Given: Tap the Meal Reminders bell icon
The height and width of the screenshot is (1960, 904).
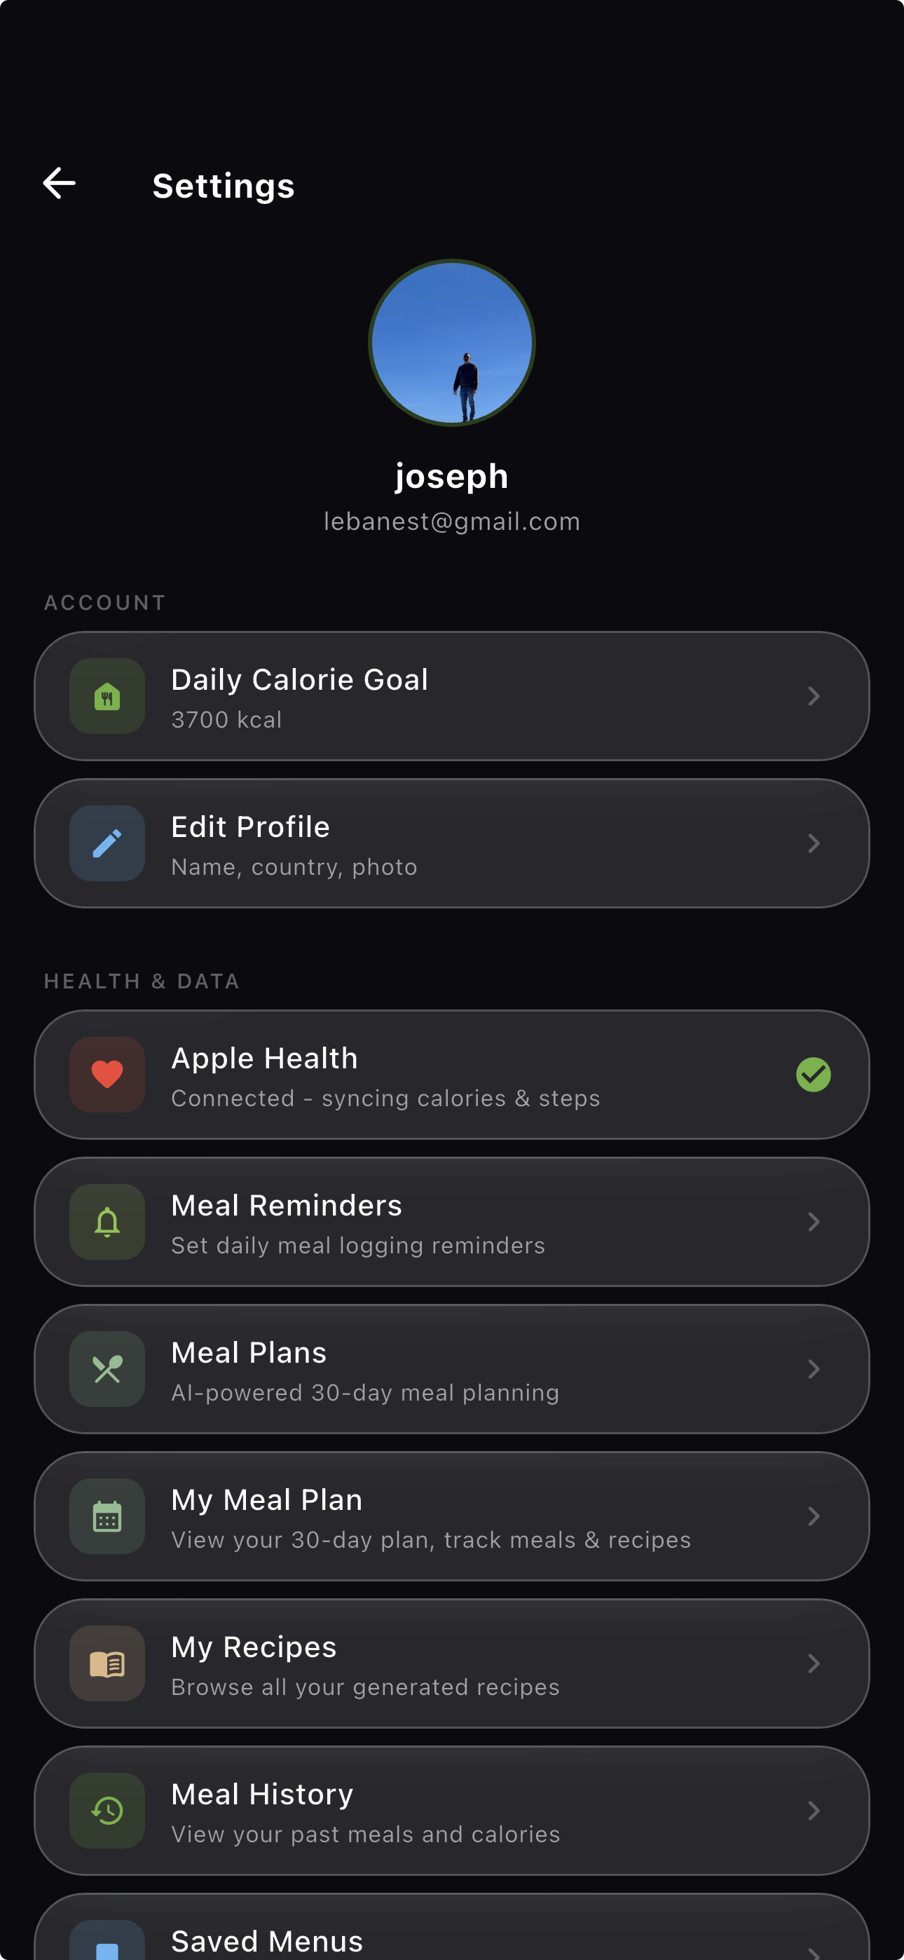Looking at the screenshot, I should (107, 1222).
